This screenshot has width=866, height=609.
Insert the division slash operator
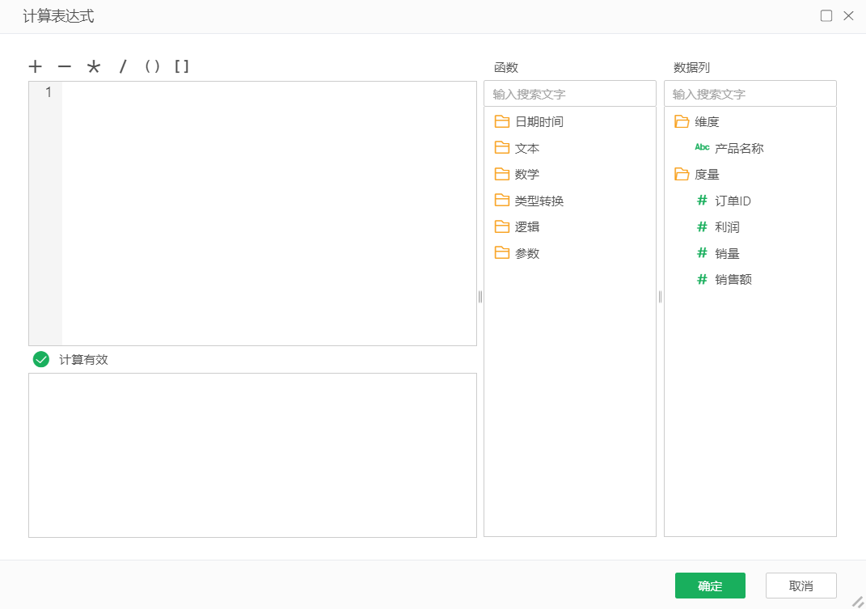click(x=123, y=67)
